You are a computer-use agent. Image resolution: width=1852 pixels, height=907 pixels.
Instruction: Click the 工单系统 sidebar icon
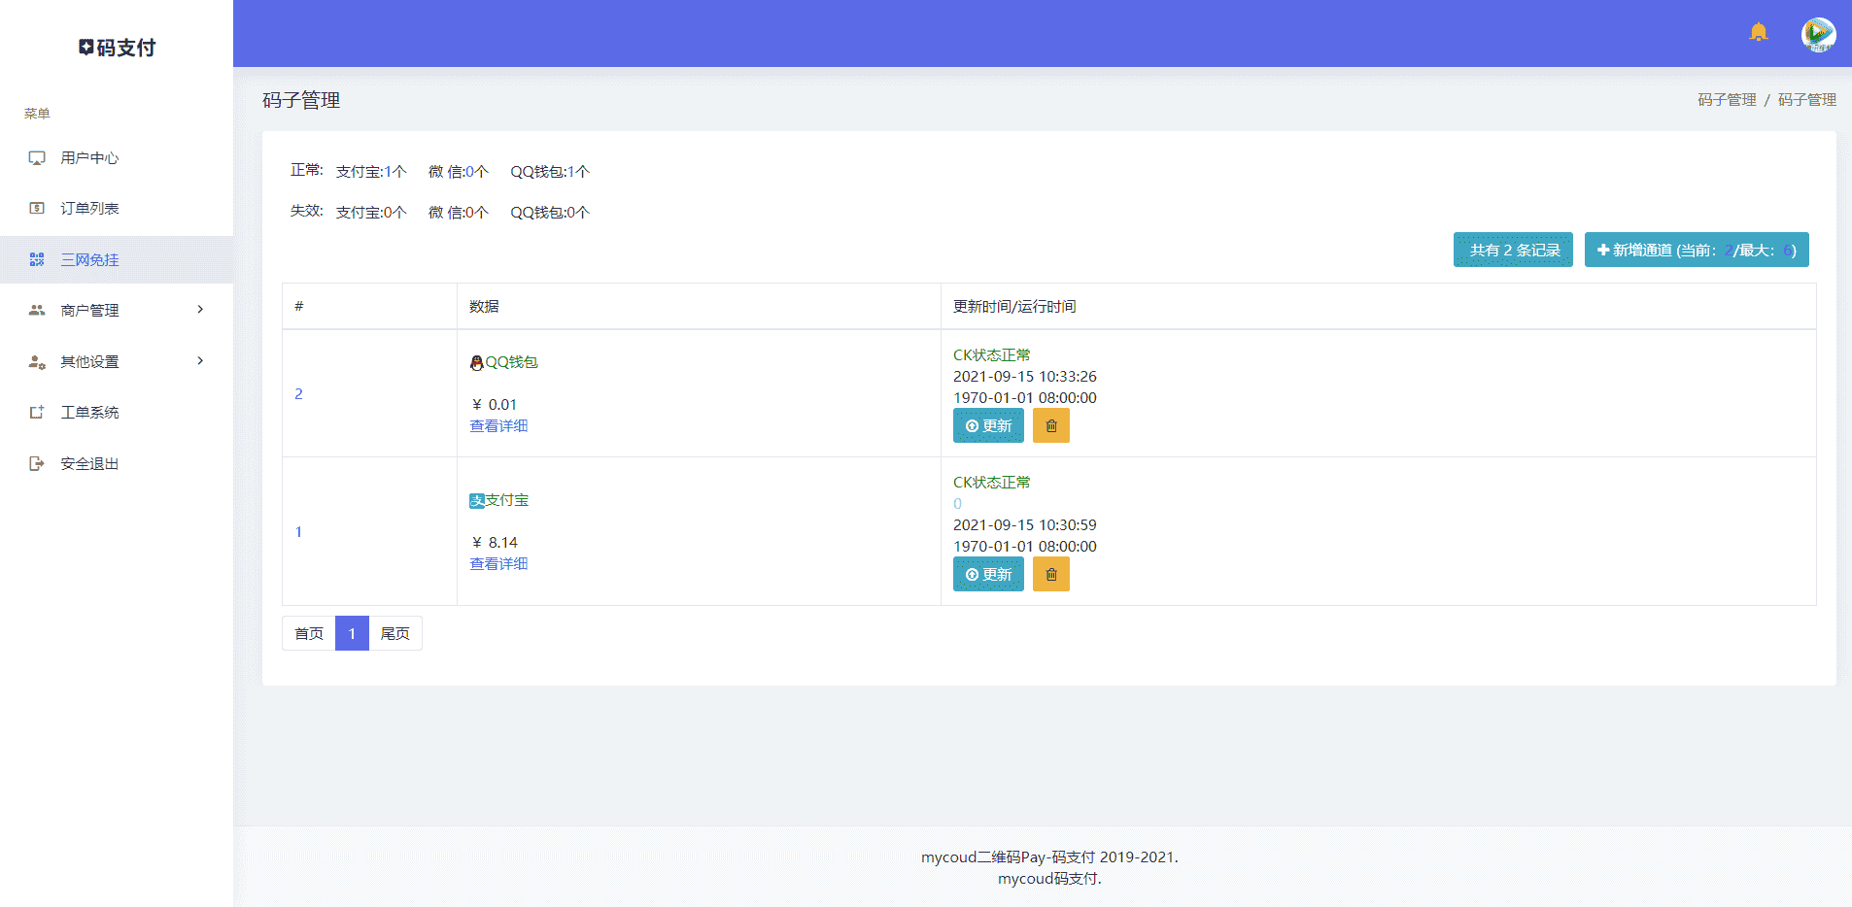tap(37, 413)
